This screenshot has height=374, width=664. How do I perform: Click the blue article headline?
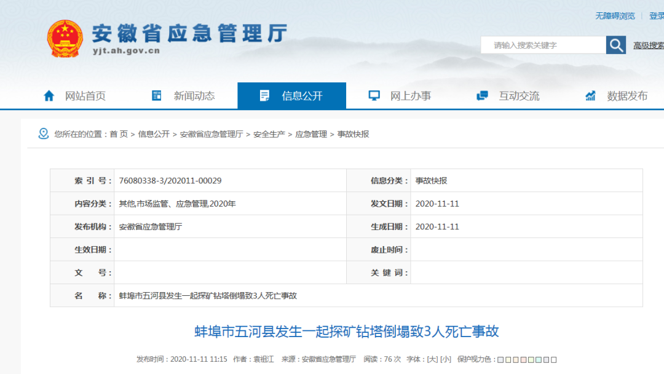point(347,331)
